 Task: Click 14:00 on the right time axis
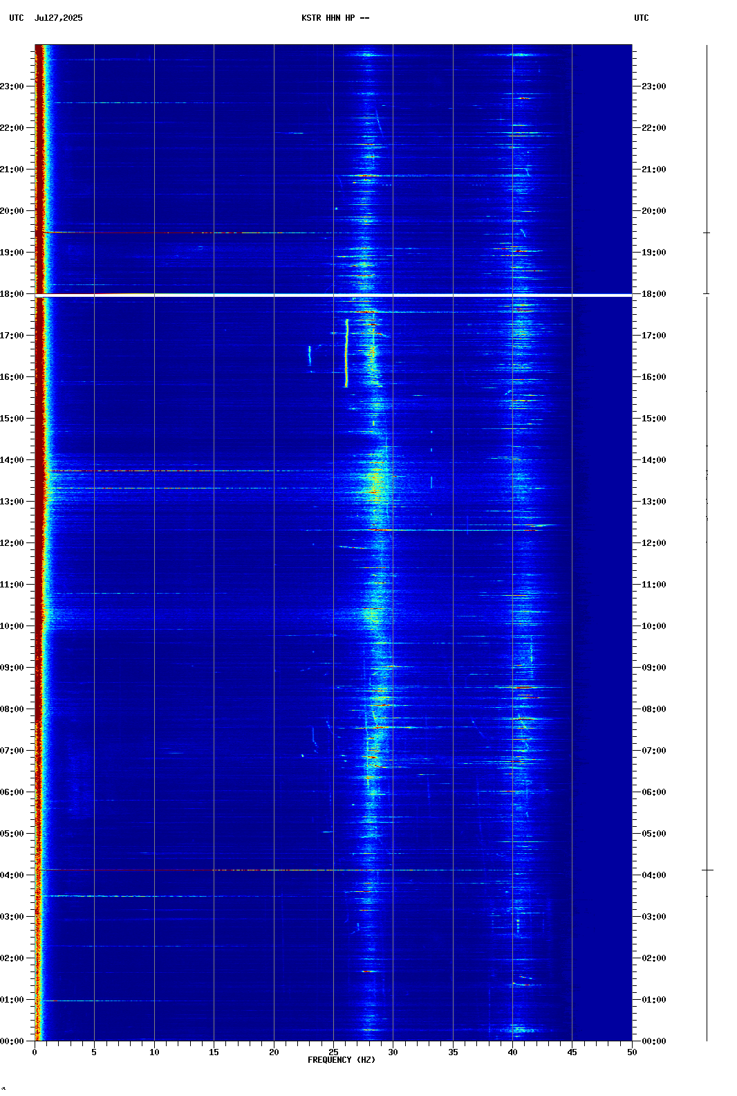(x=654, y=460)
